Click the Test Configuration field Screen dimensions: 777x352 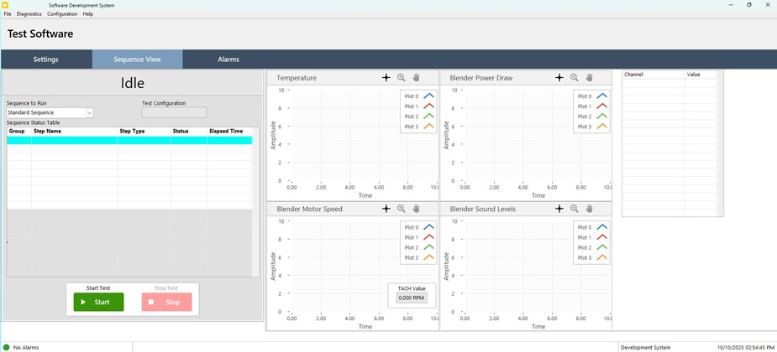(174, 112)
